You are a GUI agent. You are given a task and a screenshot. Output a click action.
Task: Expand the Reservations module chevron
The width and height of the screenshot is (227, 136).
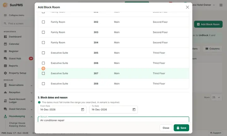point(32,85)
